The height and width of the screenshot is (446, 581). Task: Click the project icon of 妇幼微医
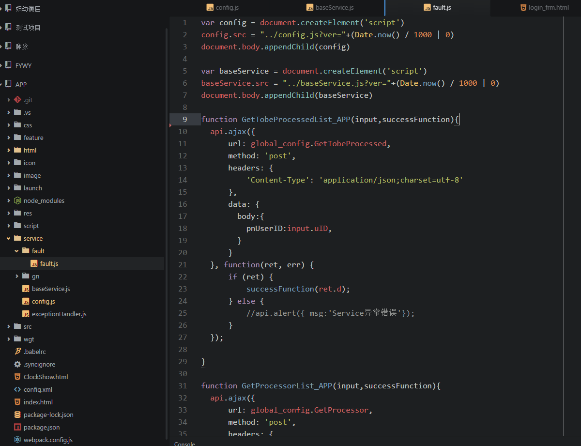pos(8,8)
